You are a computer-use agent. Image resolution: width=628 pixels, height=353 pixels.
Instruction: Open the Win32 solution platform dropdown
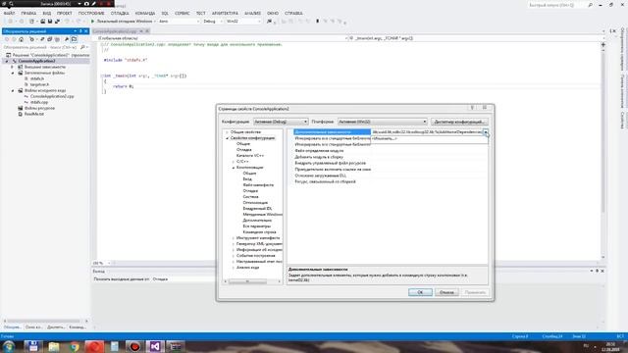[x=242, y=22]
